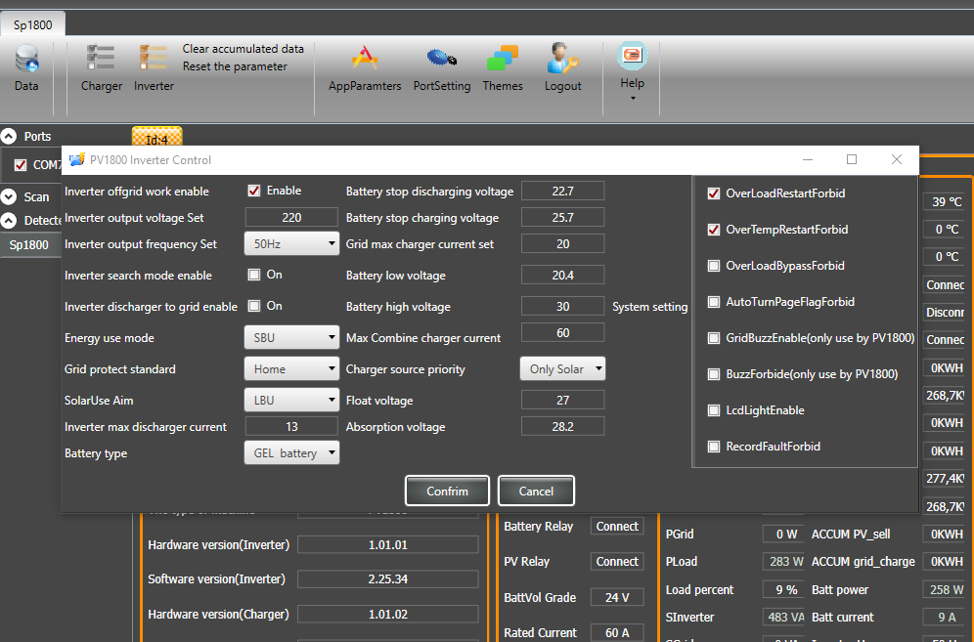Uncheck OverLoadRestartForbid option

coord(714,193)
